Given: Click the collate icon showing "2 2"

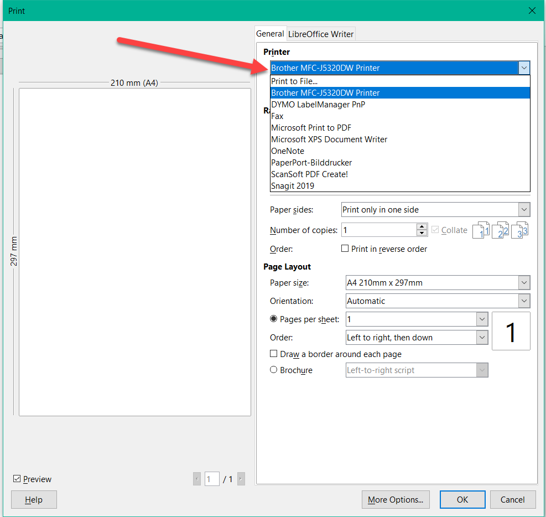Looking at the screenshot, I should pyautogui.click(x=501, y=230).
